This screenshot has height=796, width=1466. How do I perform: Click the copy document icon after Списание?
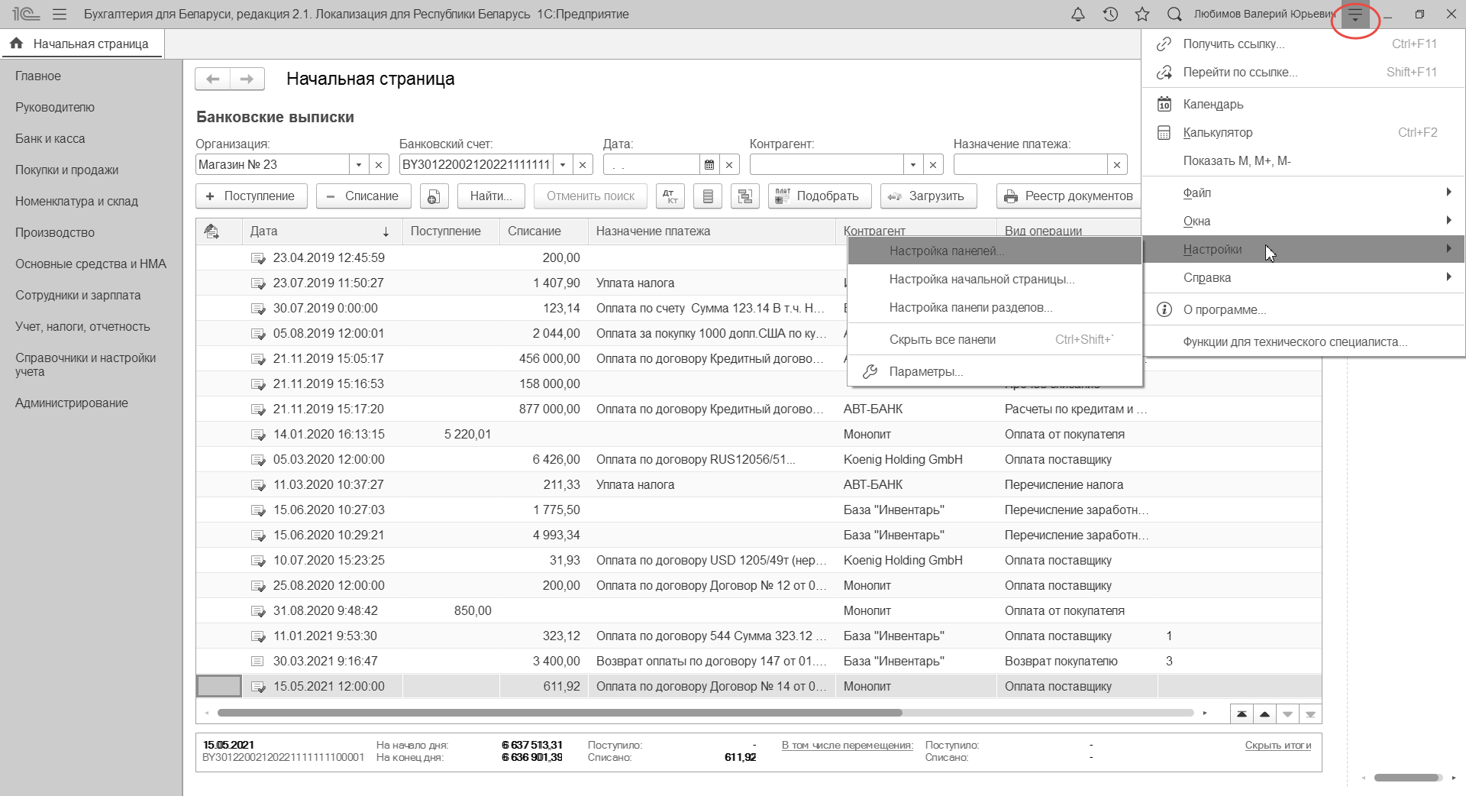pyautogui.click(x=434, y=196)
